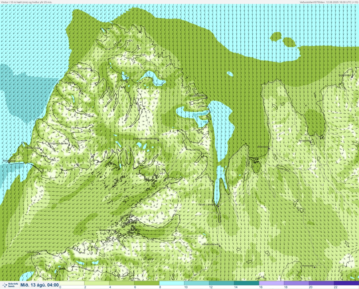Click the Gjögurflugvöllur station marker
The height and width of the screenshot is (289, 359).
(206, 98)
